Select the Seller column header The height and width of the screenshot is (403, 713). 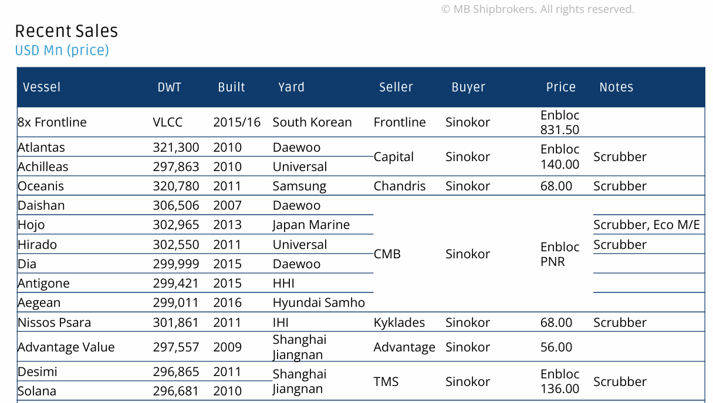coord(396,87)
